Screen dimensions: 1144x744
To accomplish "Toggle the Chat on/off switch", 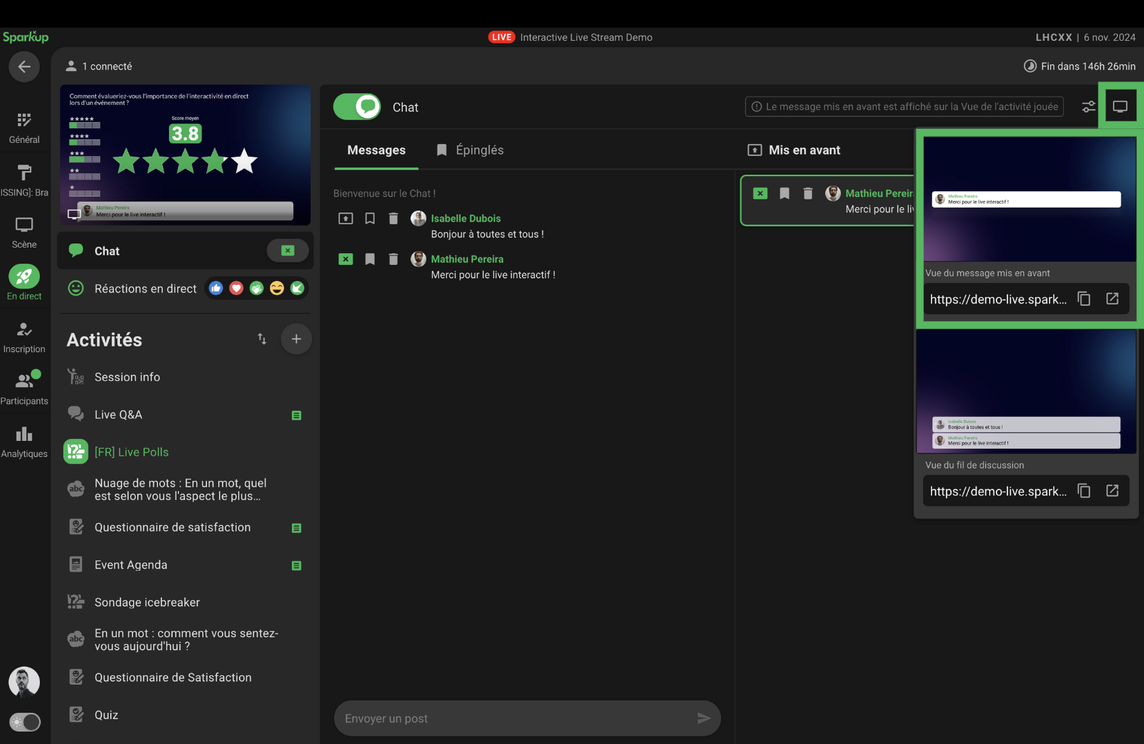I will [357, 107].
